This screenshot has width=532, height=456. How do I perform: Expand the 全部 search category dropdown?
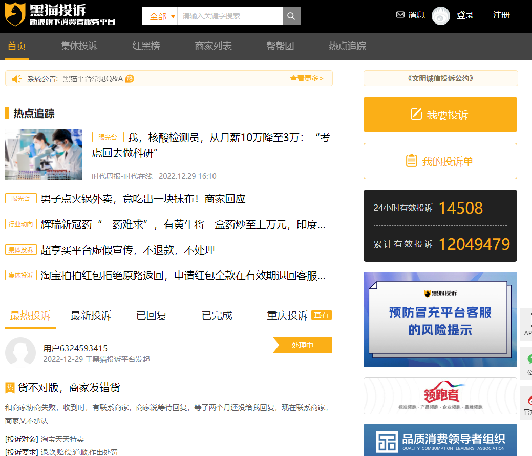(160, 16)
